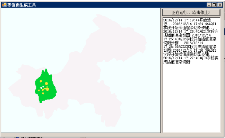Image resolution: width=225 pixels, height=138 pixels.
Task: Close the 等值面生成工具 window
Action: [x=220, y=5]
